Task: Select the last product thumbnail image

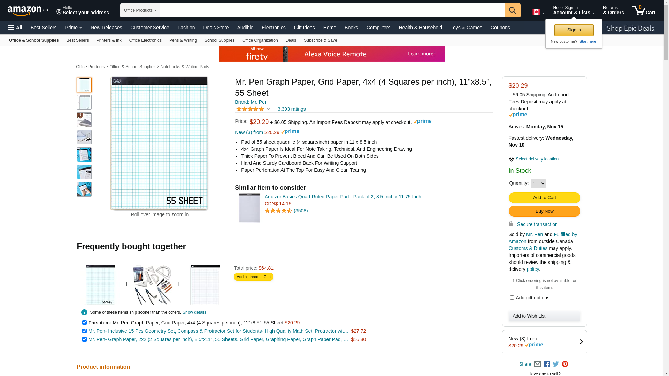Action: (x=84, y=189)
